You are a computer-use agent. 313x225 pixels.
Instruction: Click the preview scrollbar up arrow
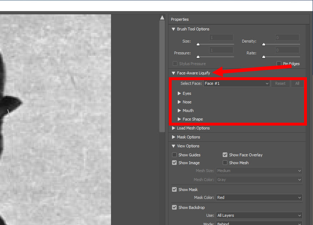pyautogui.click(x=162, y=18)
